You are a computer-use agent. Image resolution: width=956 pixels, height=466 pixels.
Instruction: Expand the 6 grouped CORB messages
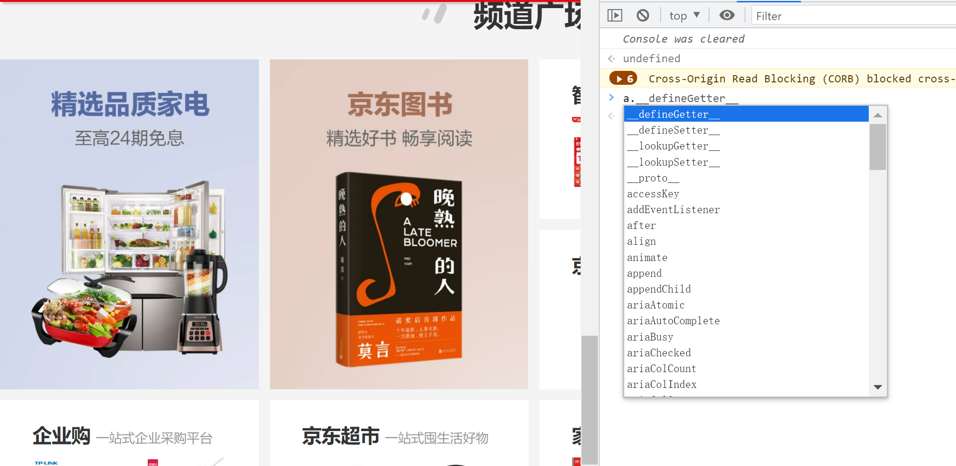pos(623,79)
